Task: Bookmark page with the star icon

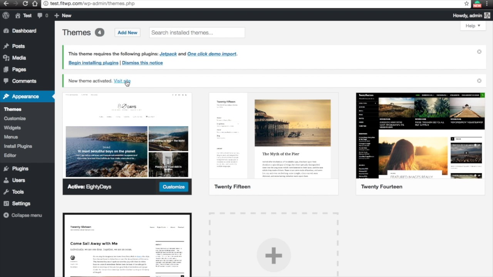Action: pos(466,3)
